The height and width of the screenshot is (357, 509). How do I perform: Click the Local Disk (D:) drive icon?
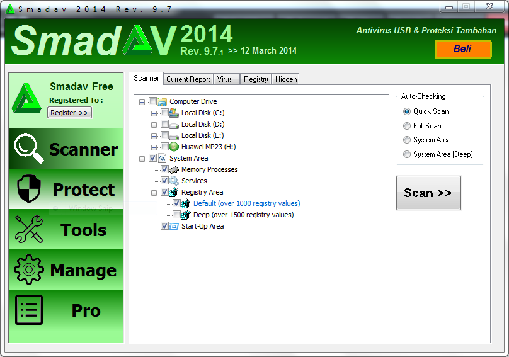click(174, 125)
